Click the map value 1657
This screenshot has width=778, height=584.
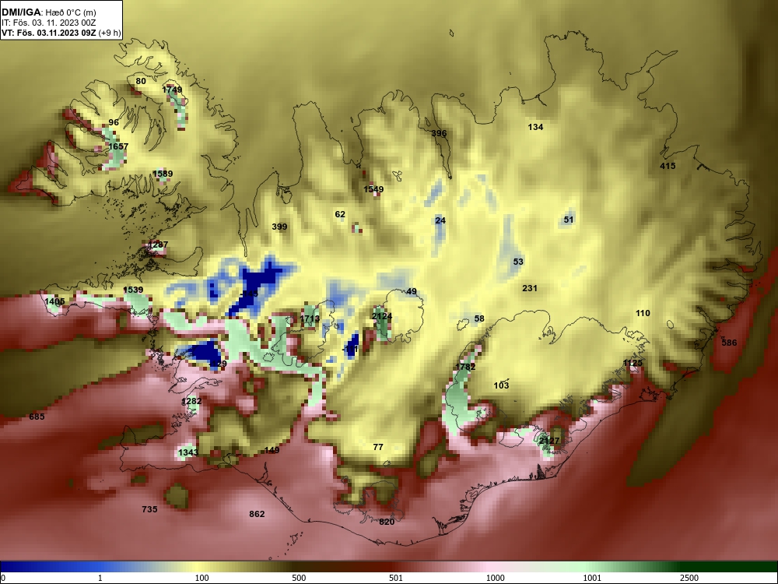coord(118,146)
